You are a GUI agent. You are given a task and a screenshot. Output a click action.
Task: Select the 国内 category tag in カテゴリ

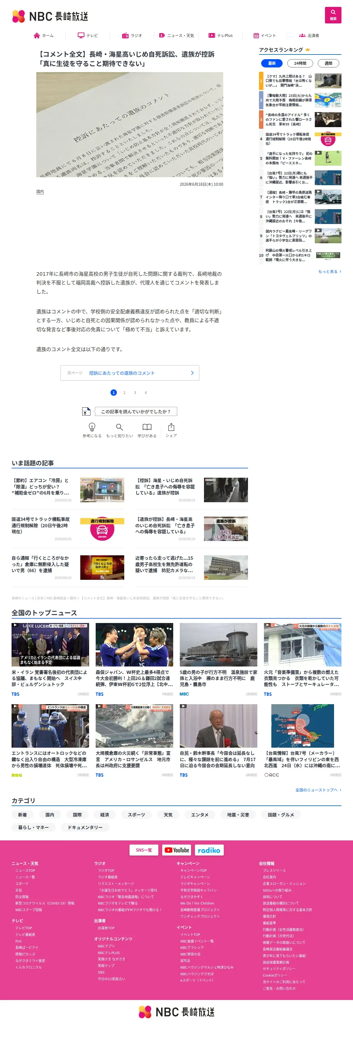pos(50,815)
